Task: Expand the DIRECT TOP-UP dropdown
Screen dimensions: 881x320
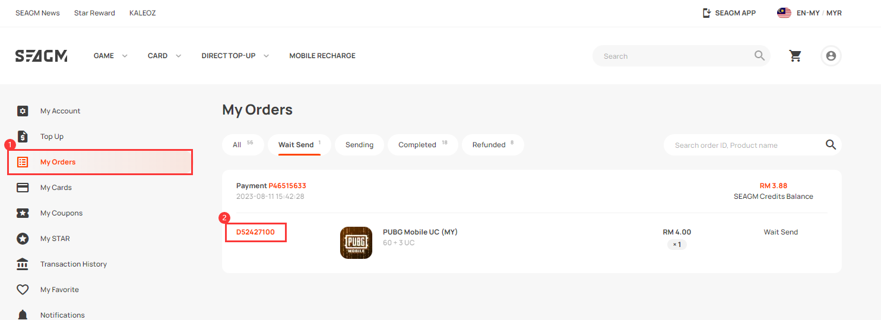Action: pos(235,56)
